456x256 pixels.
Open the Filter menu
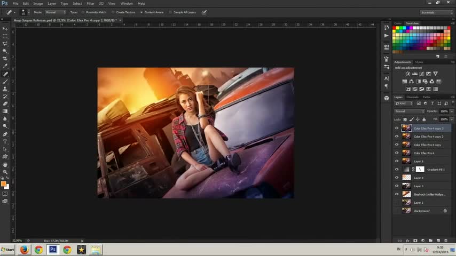click(x=90, y=3)
